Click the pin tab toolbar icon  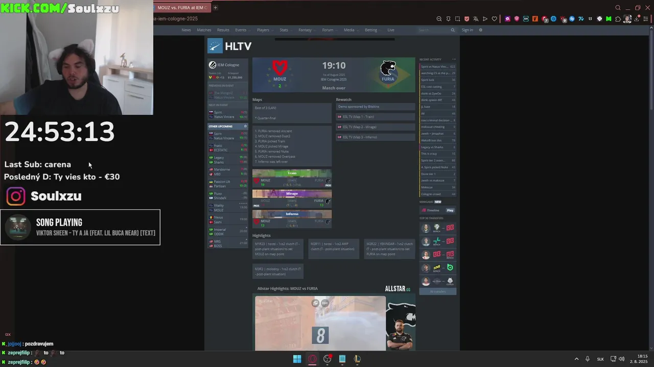pos(448,19)
